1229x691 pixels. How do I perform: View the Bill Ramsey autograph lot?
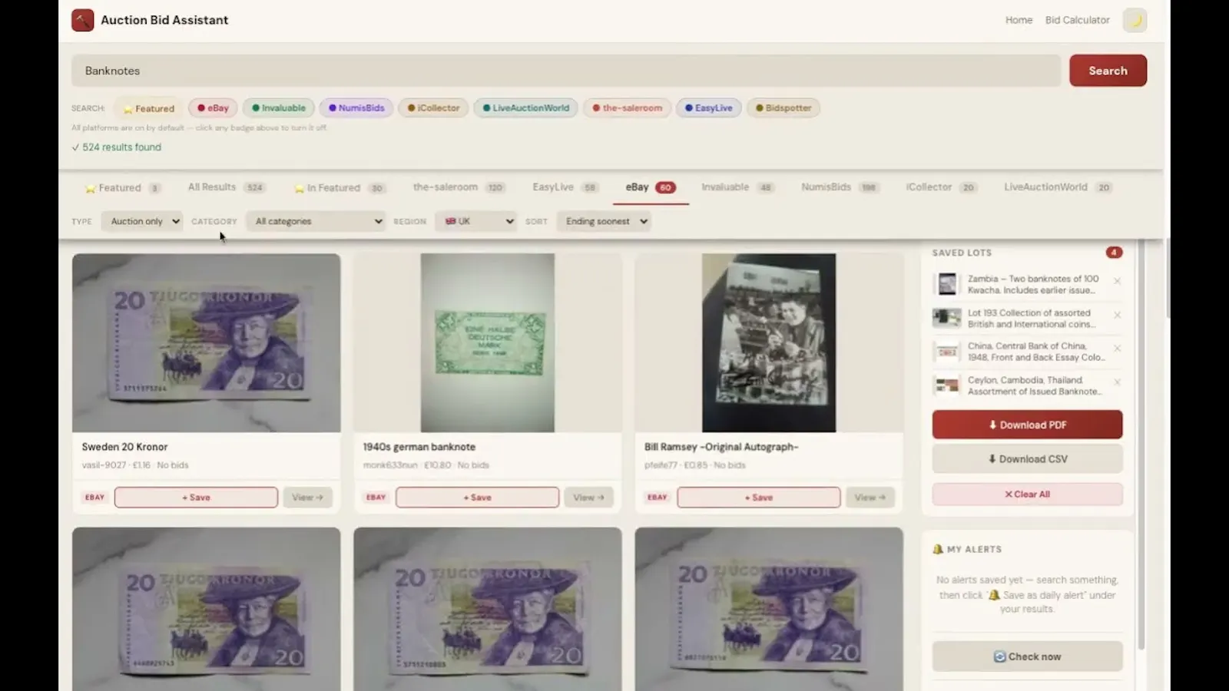[x=870, y=498]
